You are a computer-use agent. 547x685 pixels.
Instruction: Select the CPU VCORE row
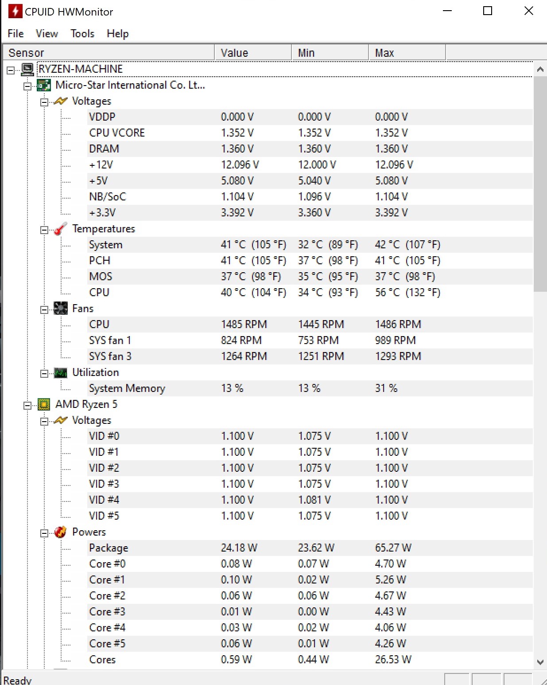tap(310, 133)
